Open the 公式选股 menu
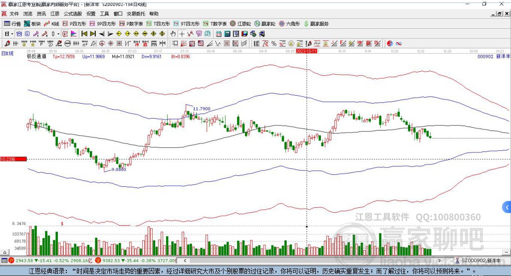Screen dimensions: 511x276 [73, 13]
